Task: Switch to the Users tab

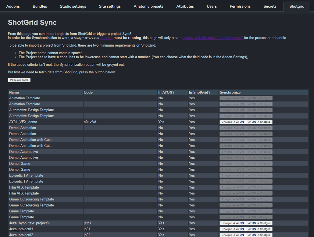Action: [x=212, y=6]
